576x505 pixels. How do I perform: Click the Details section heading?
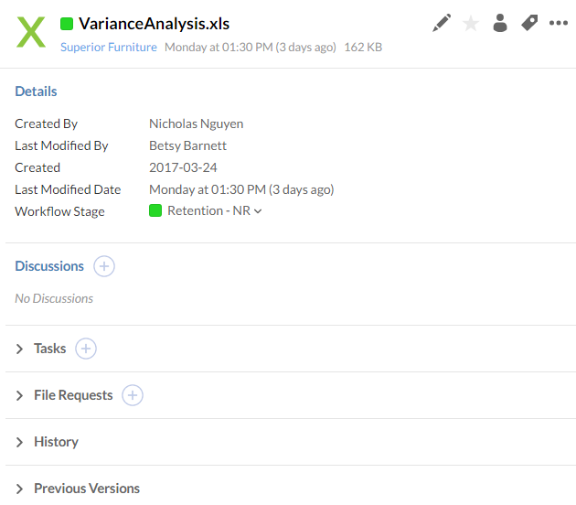36,91
